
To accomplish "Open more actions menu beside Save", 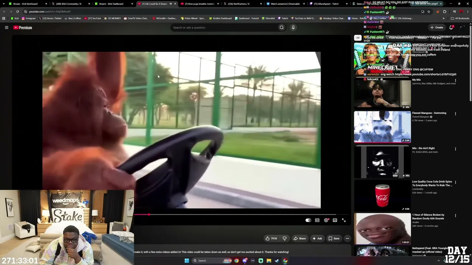I will pos(347,239).
